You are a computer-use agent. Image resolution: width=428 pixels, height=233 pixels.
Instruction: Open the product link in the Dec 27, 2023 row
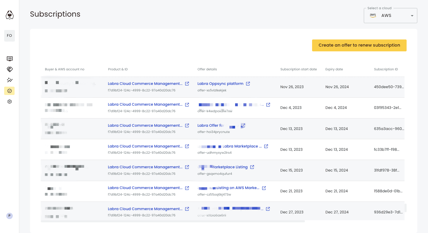(145, 209)
